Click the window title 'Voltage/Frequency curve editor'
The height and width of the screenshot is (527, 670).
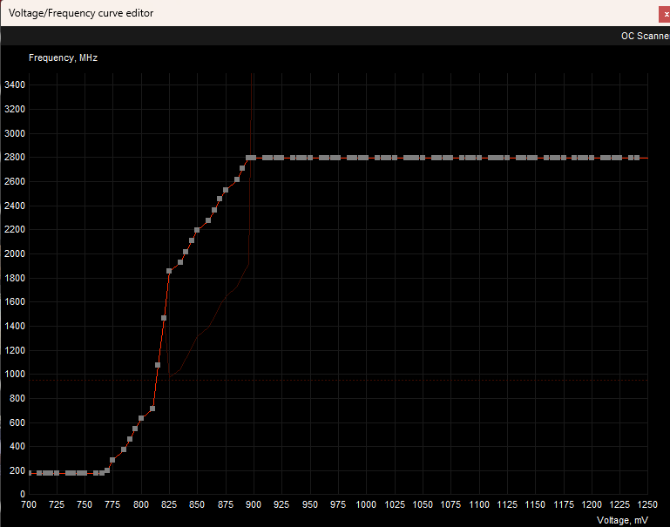81,13
